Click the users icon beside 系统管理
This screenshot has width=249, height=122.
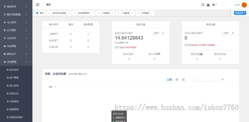[x=5, y=62]
